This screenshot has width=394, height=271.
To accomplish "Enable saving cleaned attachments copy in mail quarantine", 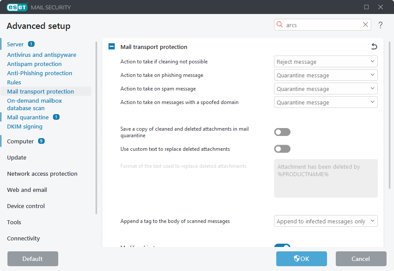I will point(282,132).
